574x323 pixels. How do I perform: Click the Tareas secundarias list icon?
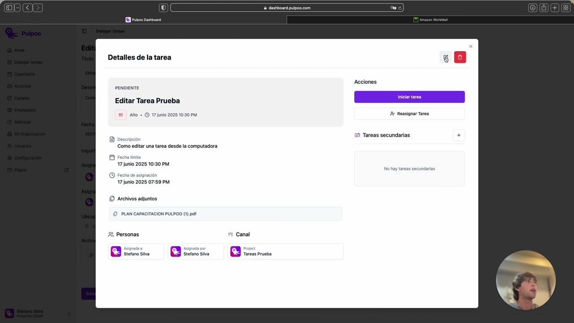click(357, 135)
